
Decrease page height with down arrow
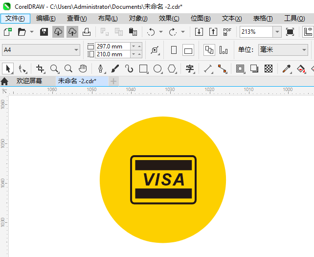(x=134, y=54)
